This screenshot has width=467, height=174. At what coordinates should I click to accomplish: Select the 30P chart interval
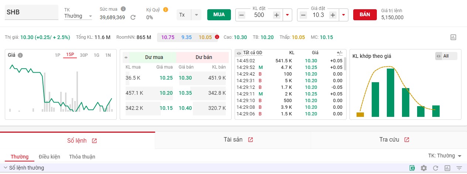84,55
